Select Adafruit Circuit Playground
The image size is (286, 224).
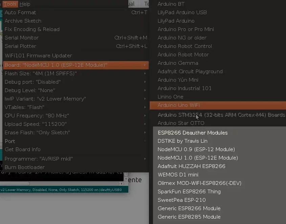coord(218,72)
